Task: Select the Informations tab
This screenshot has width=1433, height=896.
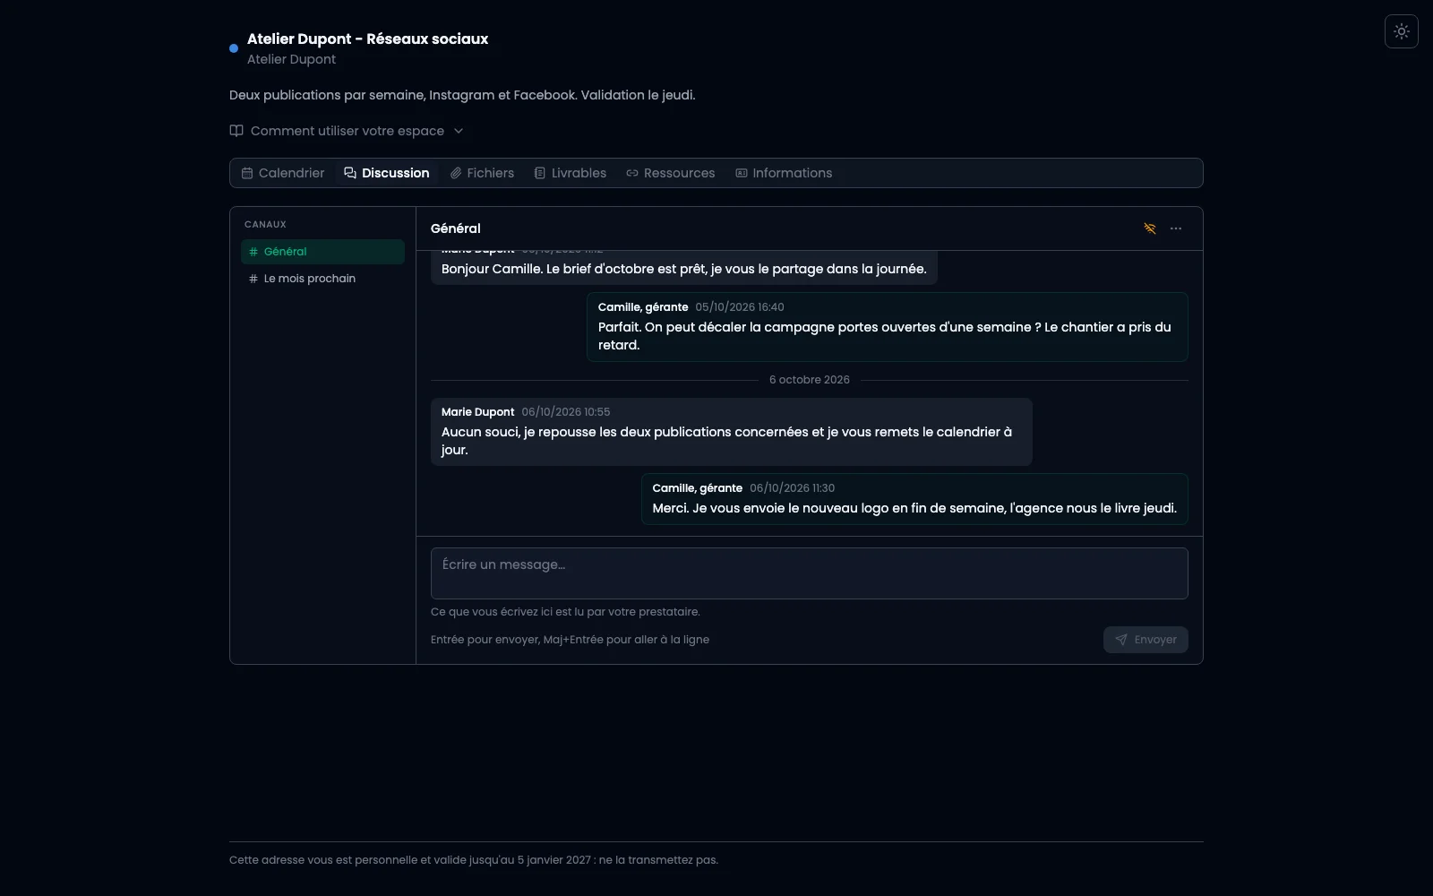Action: pos(784,173)
